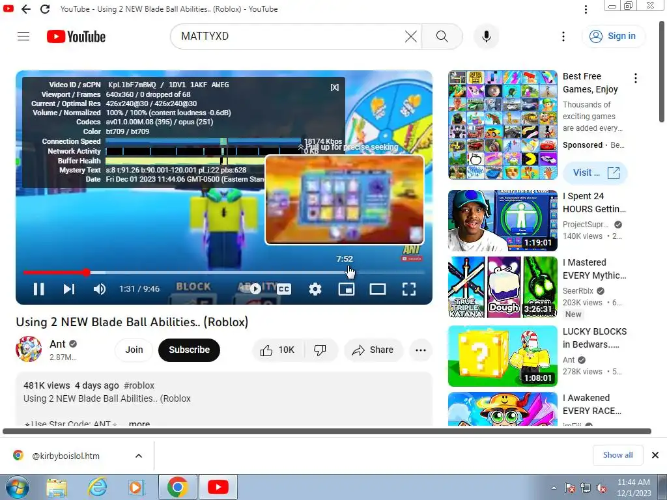
Task: Enable miniplayer mode
Action: (x=347, y=289)
